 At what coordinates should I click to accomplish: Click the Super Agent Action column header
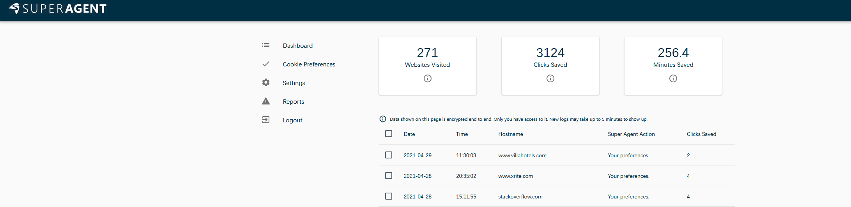pyautogui.click(x=631, y=134)
